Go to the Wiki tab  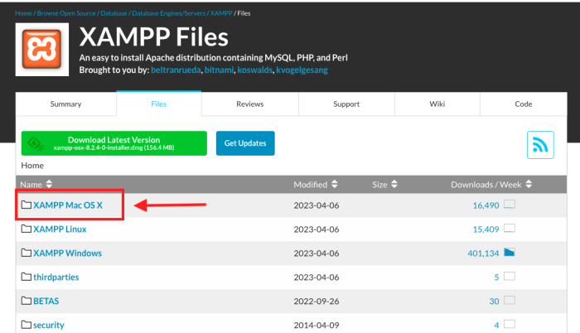[437, 104]
